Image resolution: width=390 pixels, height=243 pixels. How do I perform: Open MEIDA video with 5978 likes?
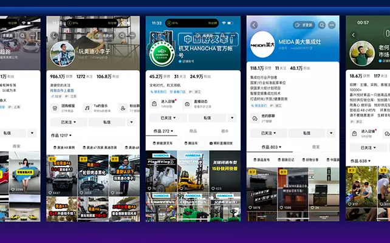(x=262, y=190)
